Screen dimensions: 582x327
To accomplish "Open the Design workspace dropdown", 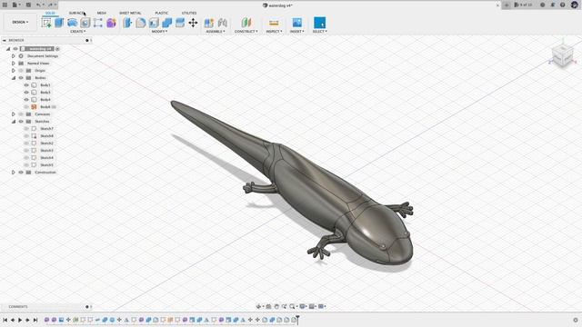I will tap(20, 22).
